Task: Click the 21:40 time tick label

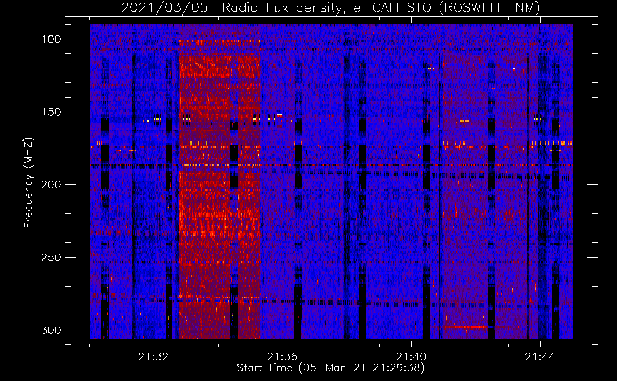Action: (x=411, y=357)
